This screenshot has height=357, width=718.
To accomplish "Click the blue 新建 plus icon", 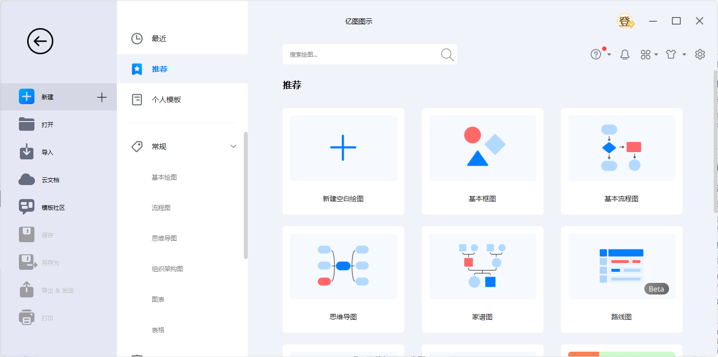I will tap(27, 97).
